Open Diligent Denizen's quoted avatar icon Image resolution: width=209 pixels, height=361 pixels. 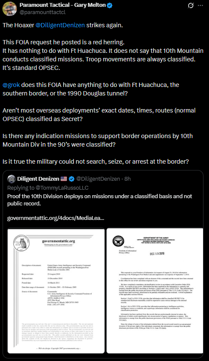(11, 179)
